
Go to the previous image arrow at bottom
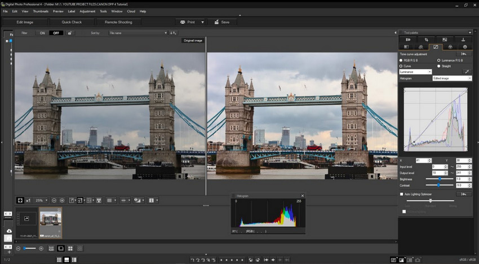[273, 259]
